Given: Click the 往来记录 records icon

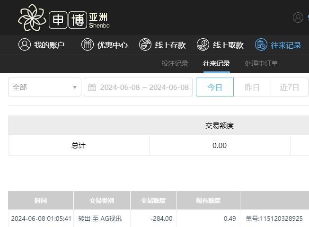Looking at the screenshot, I should click(261, 44).
